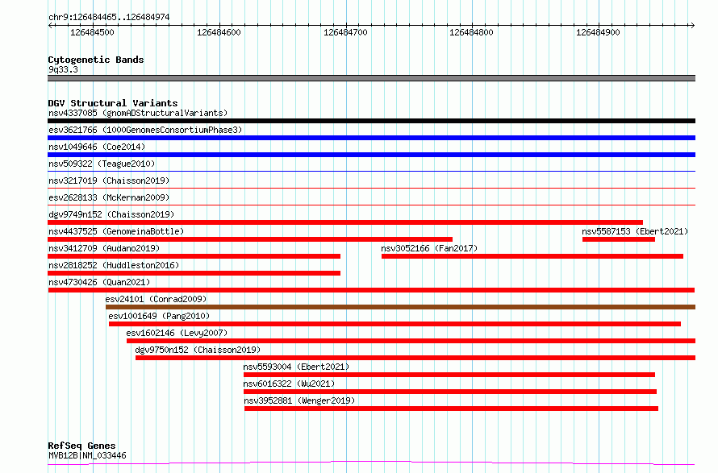Select the nsv5587153 (Ebert2021) label
Screen dimensions: 718x473
[635, 231]
